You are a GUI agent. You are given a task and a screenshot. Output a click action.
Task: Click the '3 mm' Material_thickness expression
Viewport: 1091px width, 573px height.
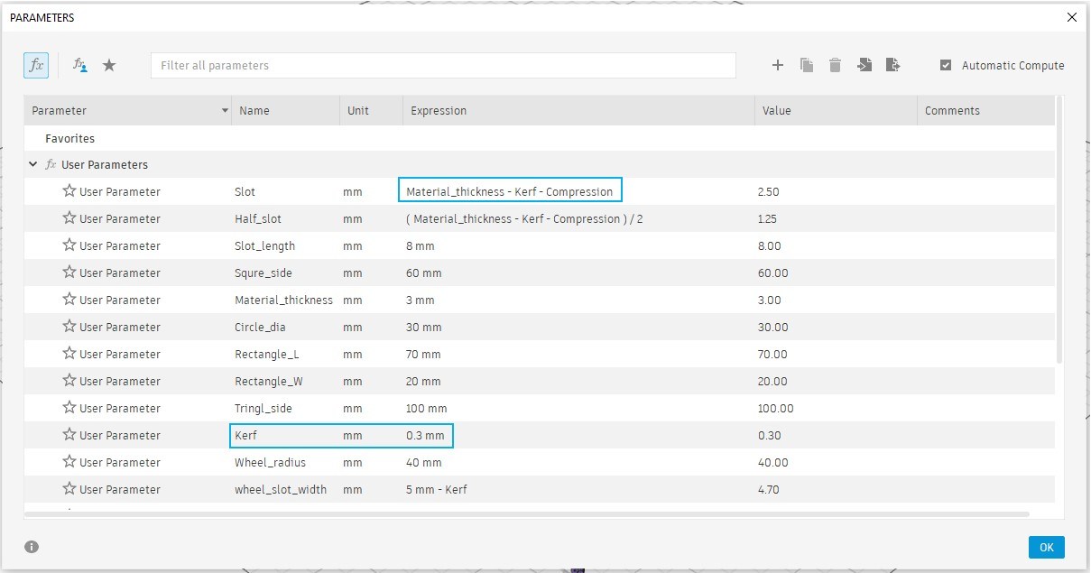[x=421, y=300]
